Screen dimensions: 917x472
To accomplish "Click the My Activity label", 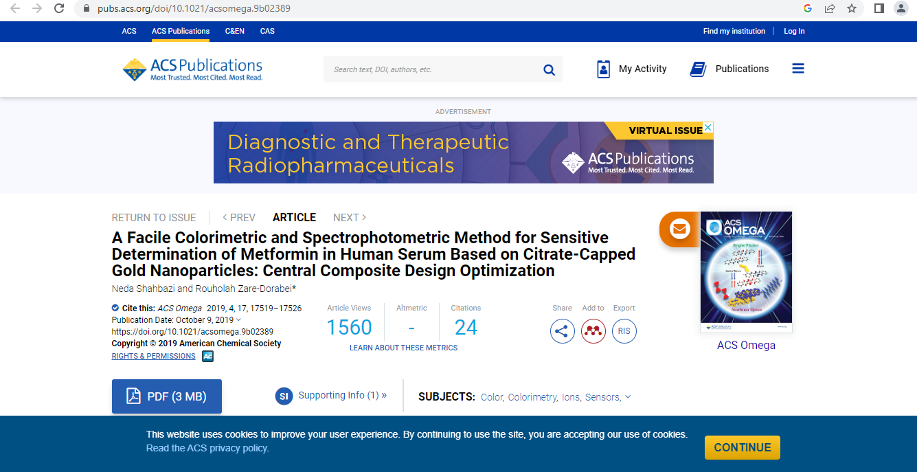I will point(643,69).
